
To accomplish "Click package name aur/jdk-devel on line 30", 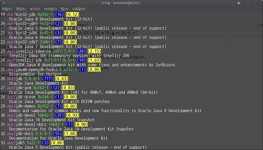I will pyautogui.click(x=21, y=115).
